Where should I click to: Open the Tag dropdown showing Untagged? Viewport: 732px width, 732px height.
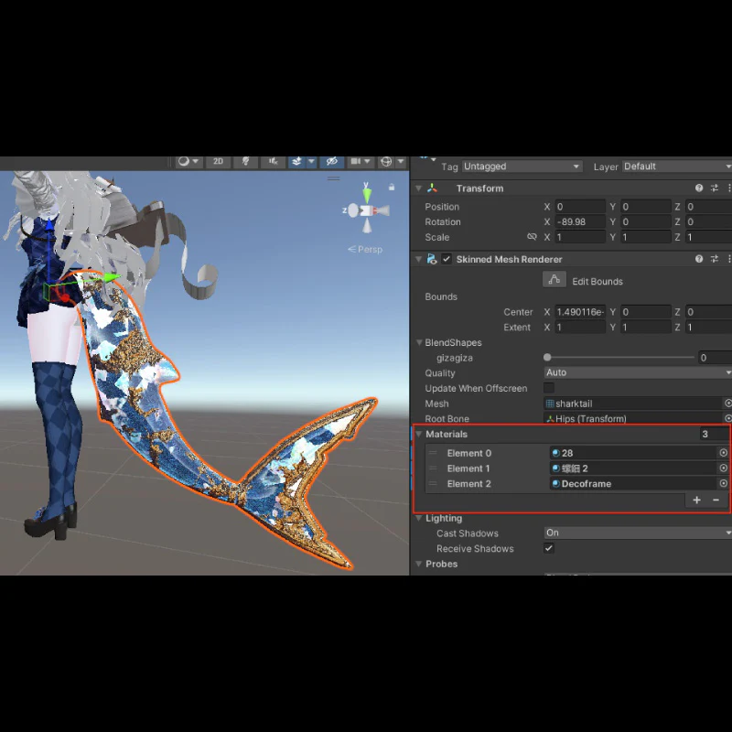tap(522, 167)
